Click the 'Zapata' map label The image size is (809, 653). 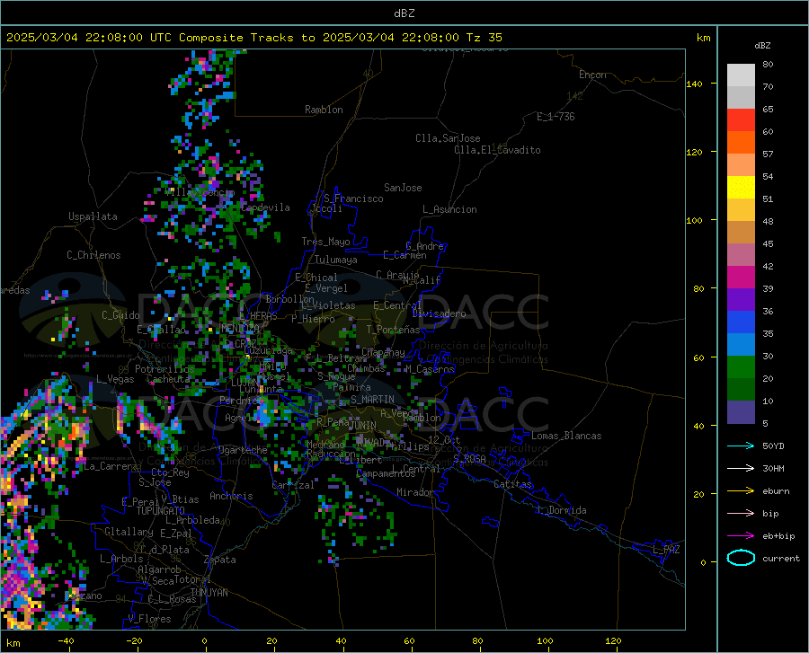[x=220, y=560]
